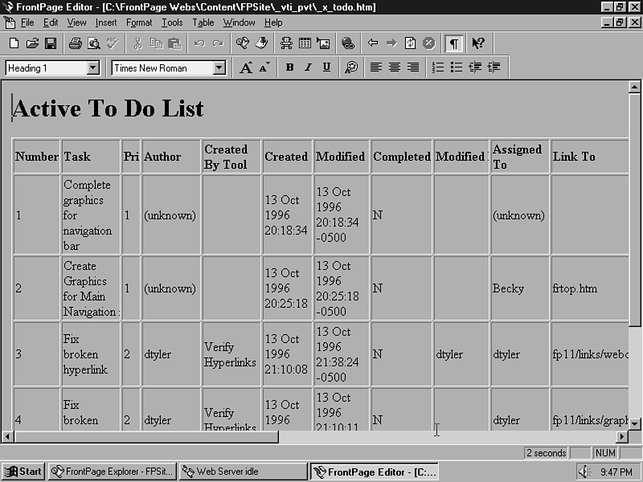Click the Start button
Screen dimensions: 643x482
(x=23, y=472)
